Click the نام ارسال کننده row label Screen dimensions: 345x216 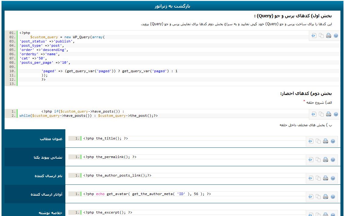coord(48,176)
